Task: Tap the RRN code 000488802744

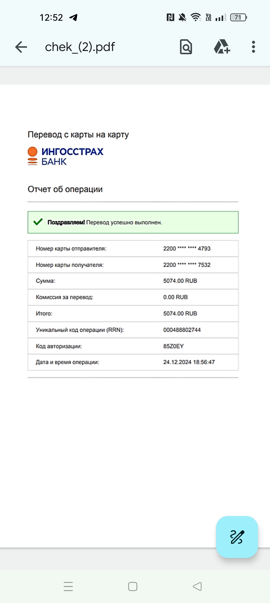Action: pos(182,330)
